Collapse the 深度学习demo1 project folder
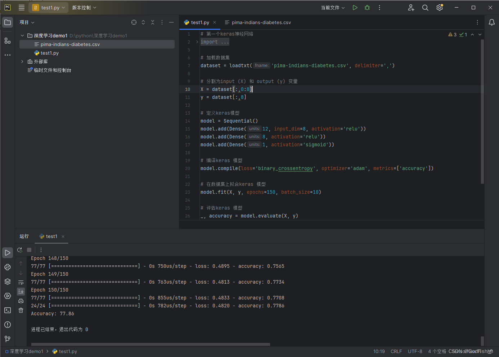499x357 pixels. (x=22, y=36)
